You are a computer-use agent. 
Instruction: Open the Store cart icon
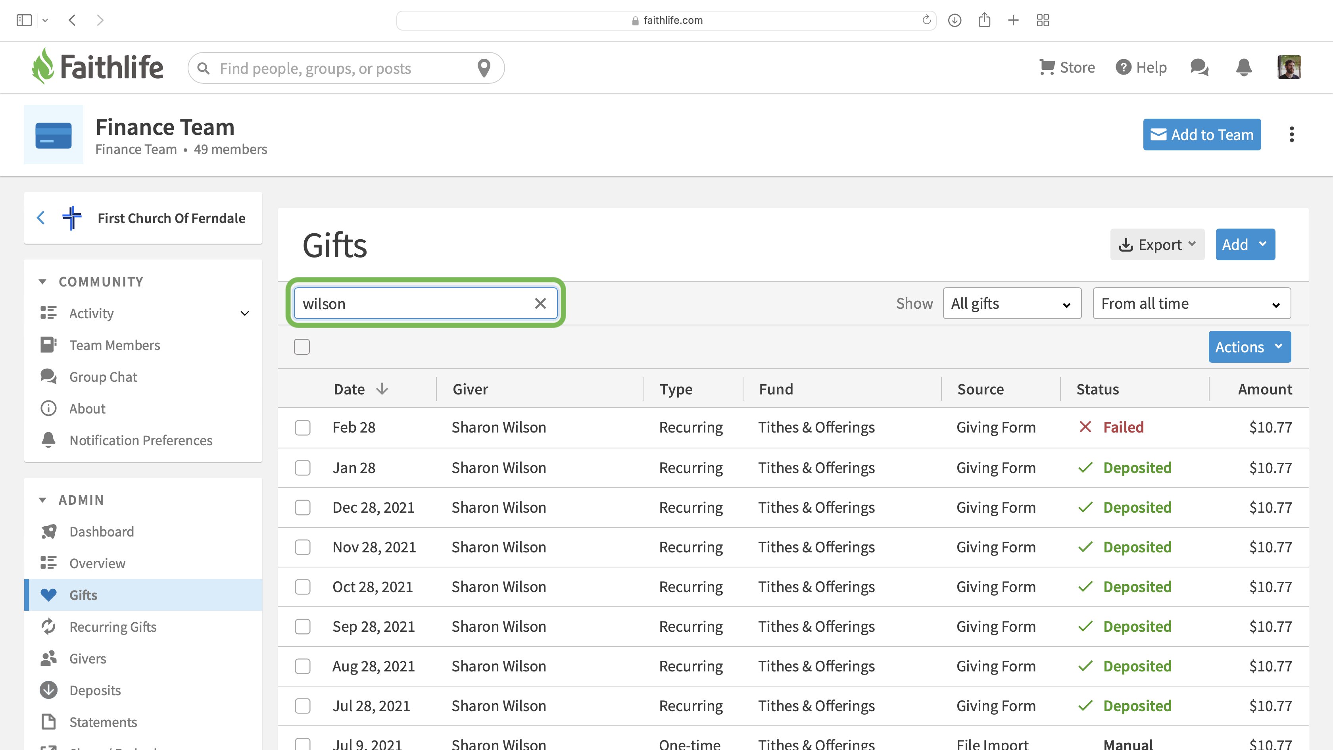[1047, 67]
